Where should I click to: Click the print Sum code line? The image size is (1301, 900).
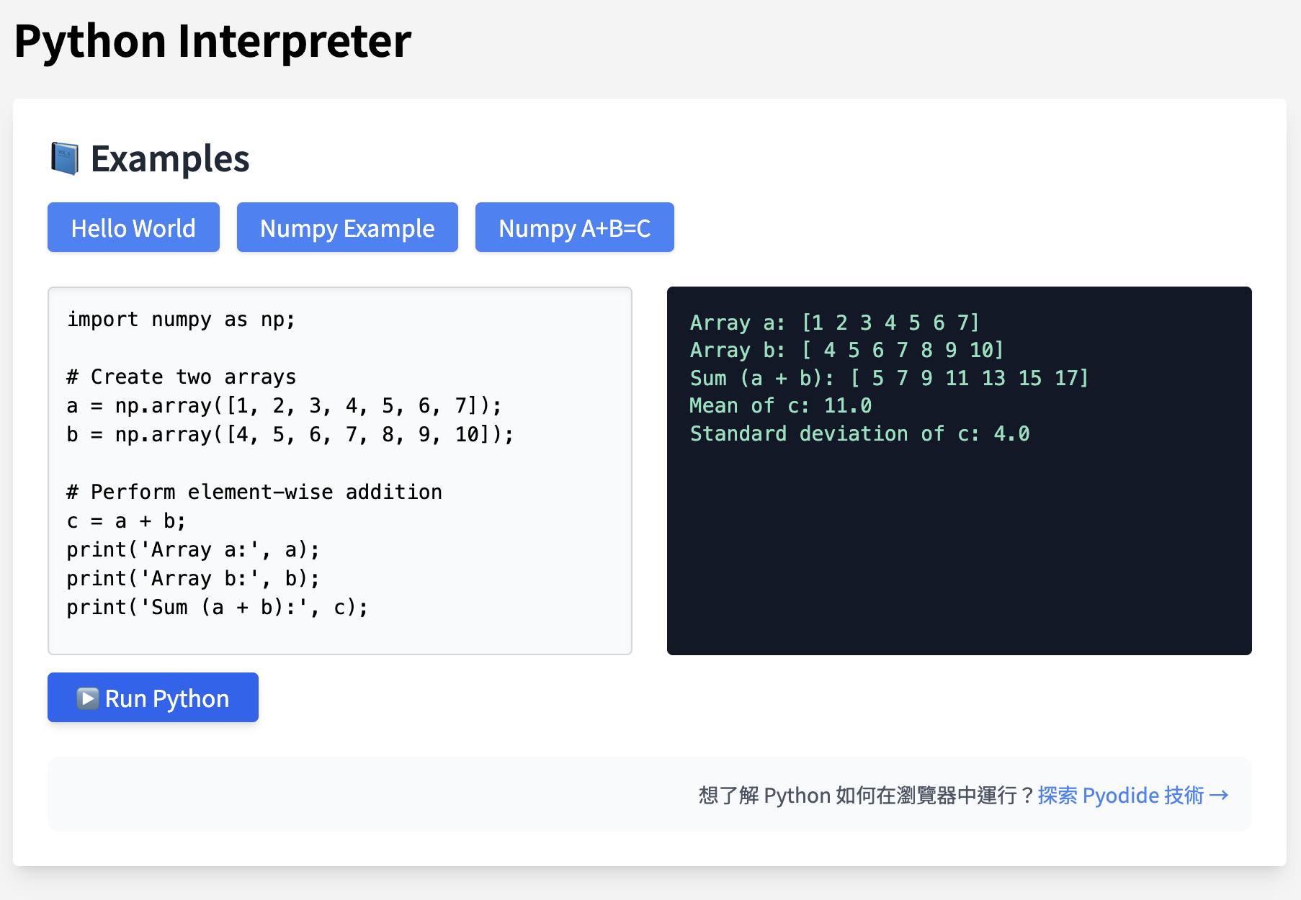tap(218, 608)
